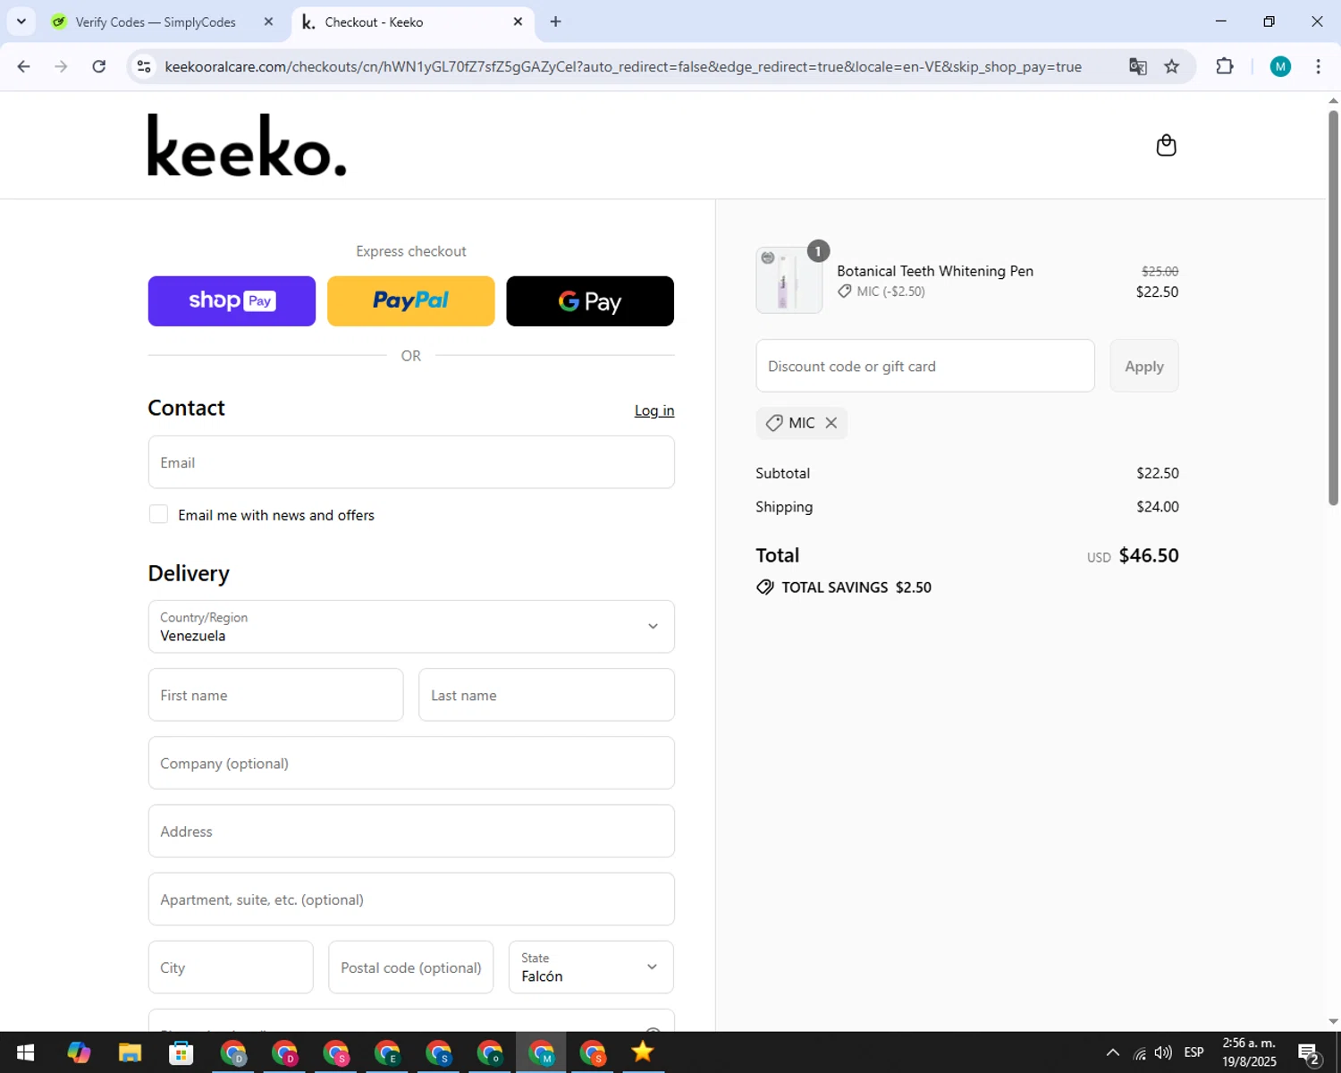This screenshot has height=1073, width=1341.
Task: Click the page vertical scrollbar
Action: point(1333,308)
